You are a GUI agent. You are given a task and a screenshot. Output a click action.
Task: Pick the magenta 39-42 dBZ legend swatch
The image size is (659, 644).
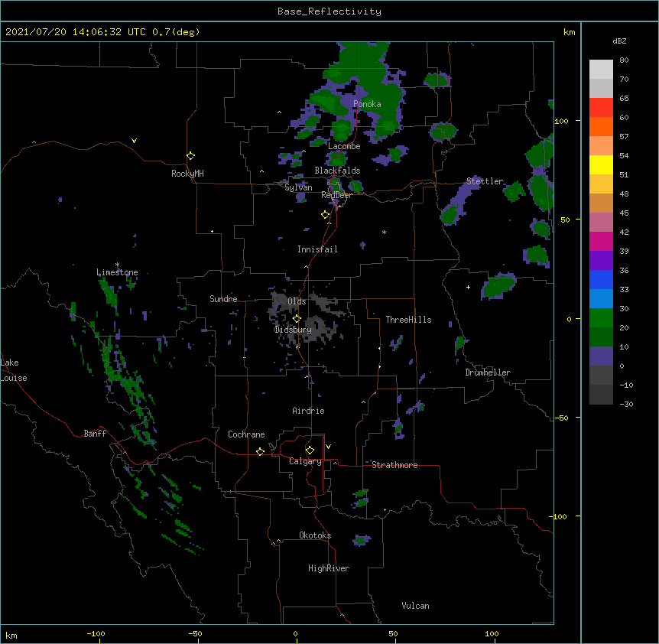601,241
